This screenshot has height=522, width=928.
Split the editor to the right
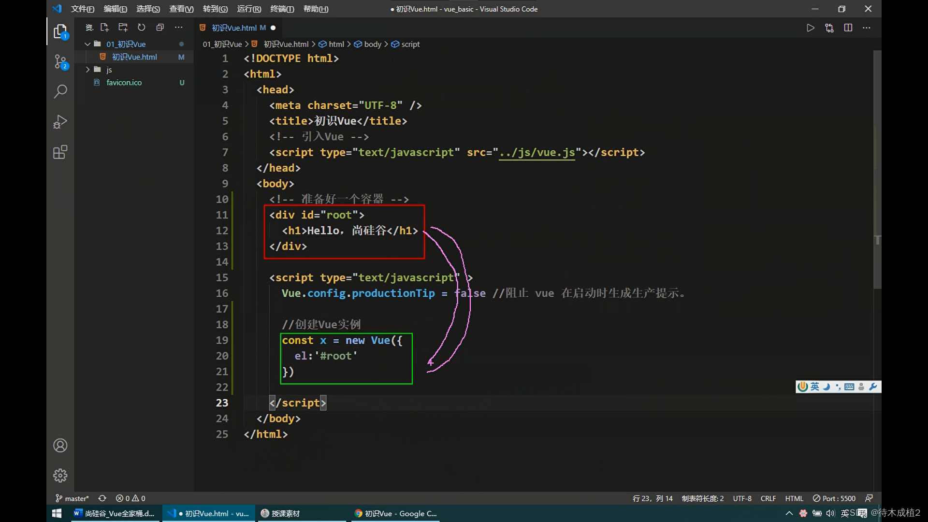pyautogui.click(x=848, y=28)
